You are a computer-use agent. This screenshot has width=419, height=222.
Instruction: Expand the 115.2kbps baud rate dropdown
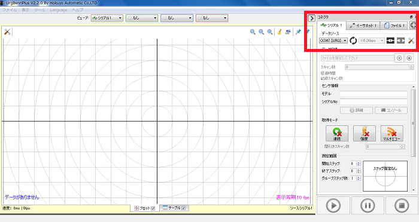tap(372, 41)
